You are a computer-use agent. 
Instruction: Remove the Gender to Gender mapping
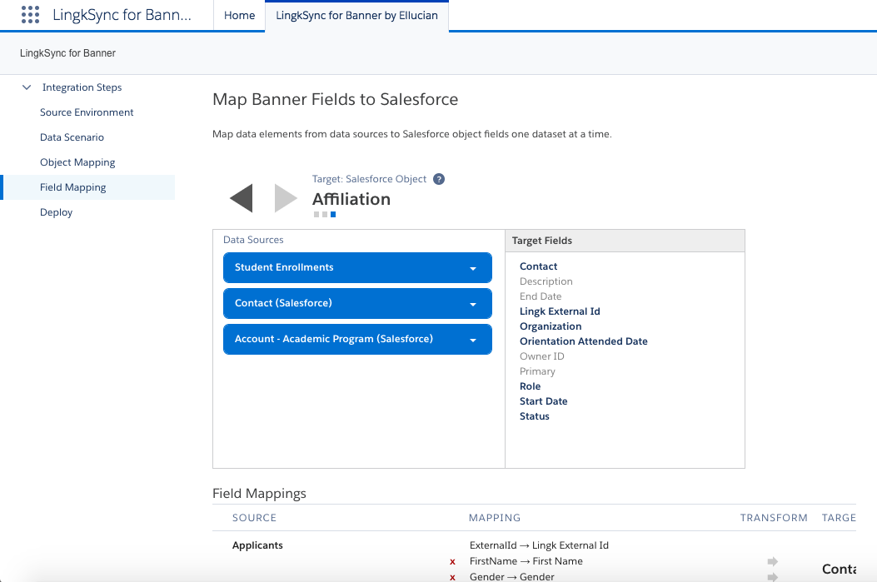[452, 577]
